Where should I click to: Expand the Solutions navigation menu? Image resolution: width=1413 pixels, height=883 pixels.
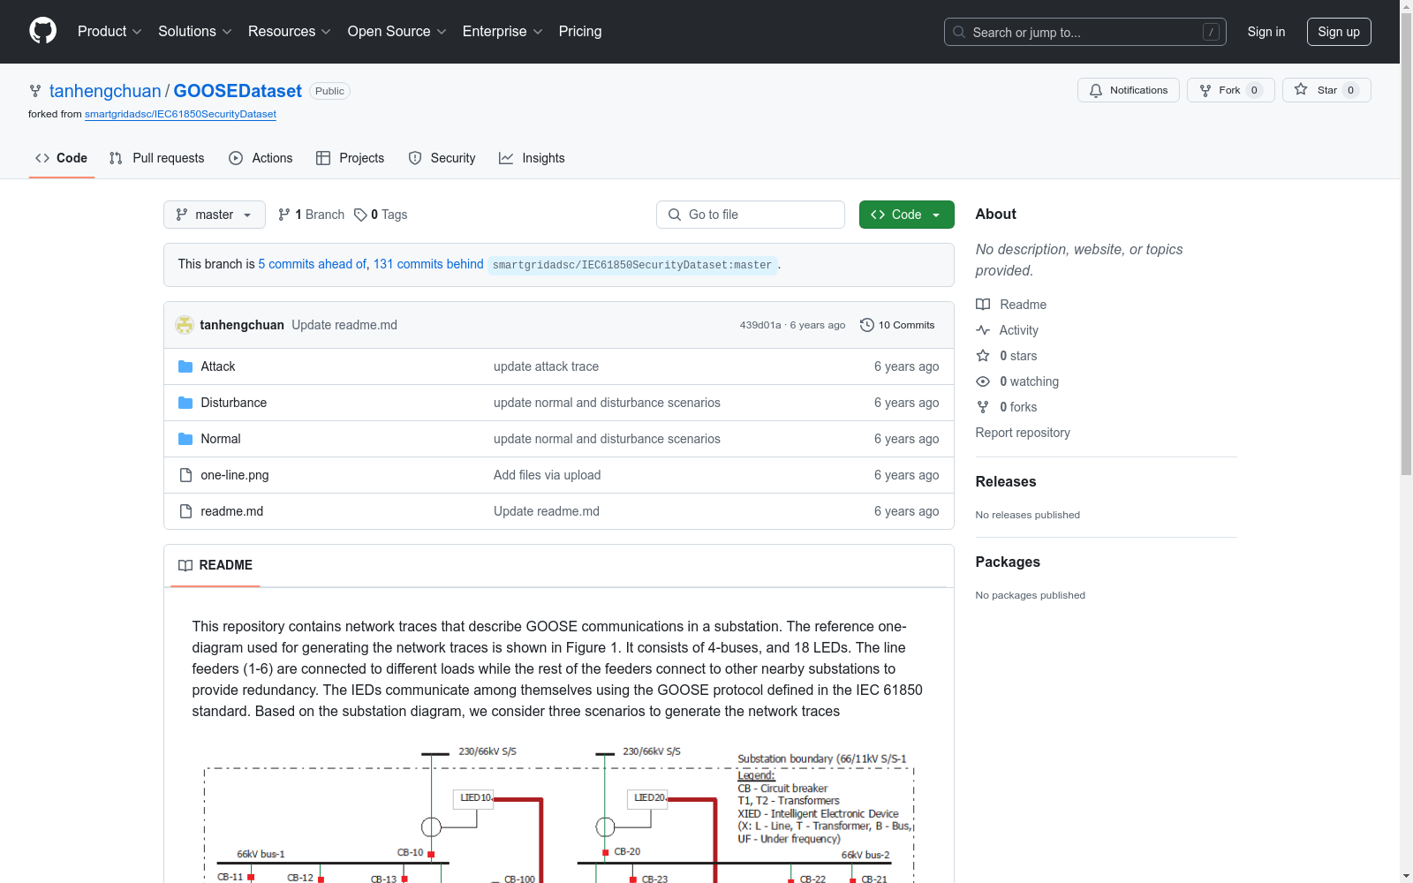pos(195,32)
